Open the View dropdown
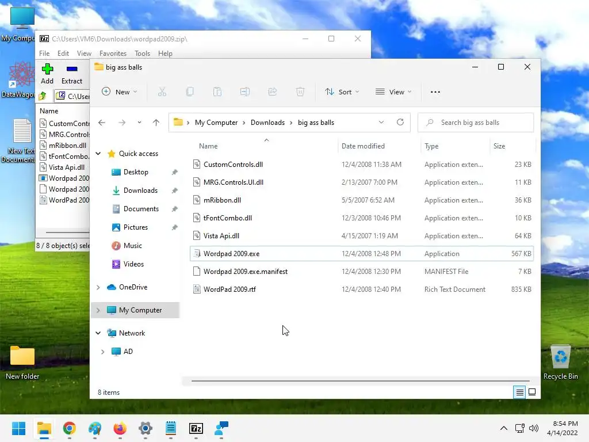 [x=393, y=92]
